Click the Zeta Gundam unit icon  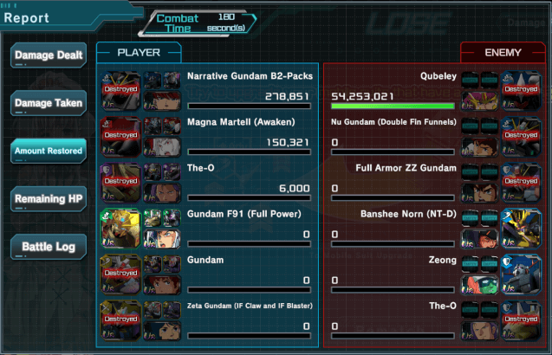click(120, 320)
